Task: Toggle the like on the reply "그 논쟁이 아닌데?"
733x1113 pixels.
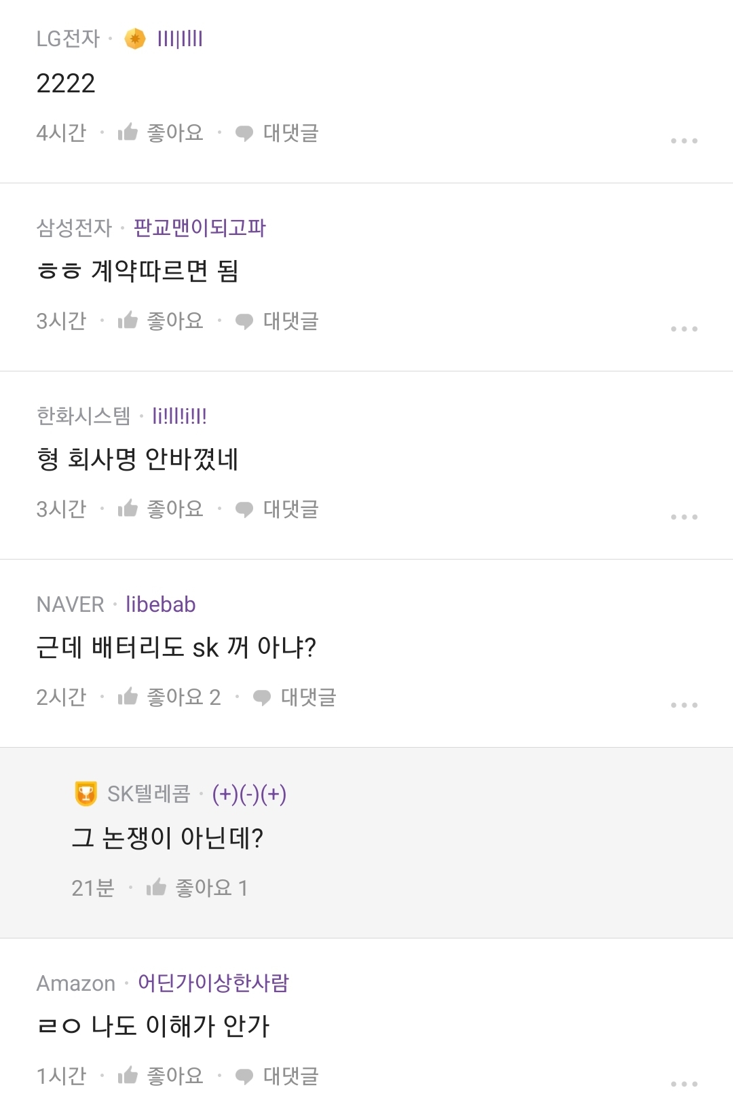Action: 156,888
